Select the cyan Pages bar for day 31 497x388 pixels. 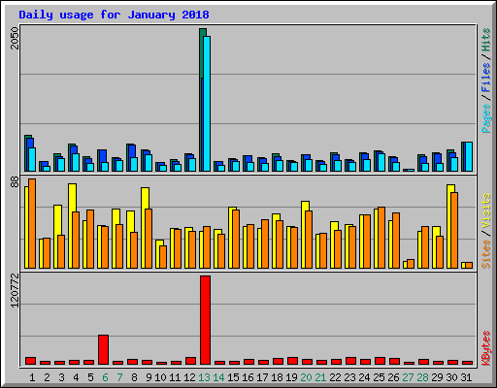tap(469, 156)
